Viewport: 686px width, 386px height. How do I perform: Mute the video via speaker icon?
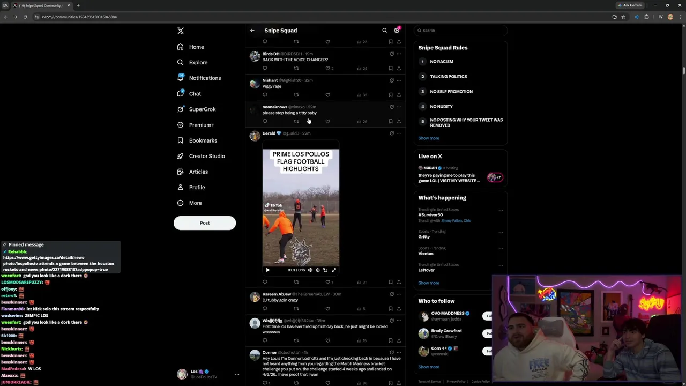coord(310,270)
